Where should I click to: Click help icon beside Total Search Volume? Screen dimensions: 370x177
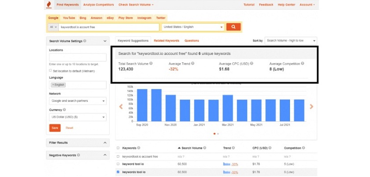coord(151,64)
